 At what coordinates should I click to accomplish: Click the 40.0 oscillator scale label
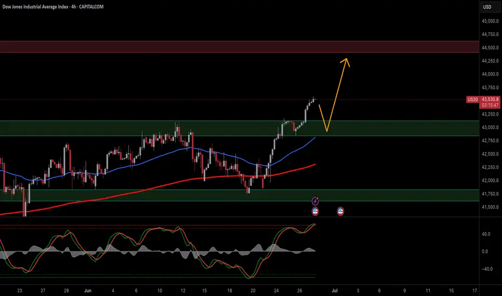[x=486, y=234]
